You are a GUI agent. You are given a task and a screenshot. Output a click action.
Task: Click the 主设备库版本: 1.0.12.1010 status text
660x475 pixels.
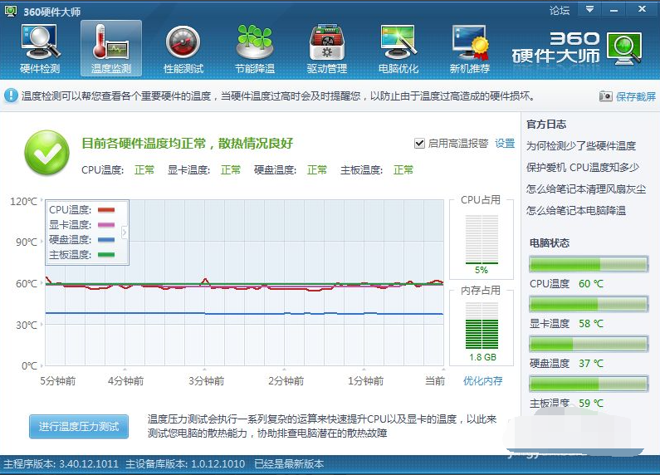(x=185, y=464)
